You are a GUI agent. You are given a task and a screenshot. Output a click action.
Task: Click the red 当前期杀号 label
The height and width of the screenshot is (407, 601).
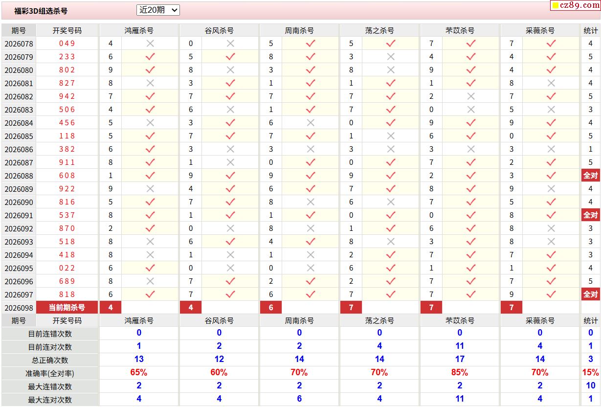point(67,308)
